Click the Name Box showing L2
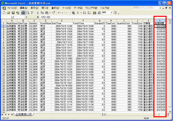 point(13,17)
